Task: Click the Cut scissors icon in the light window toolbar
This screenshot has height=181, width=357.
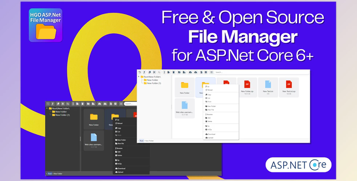Action: coord(154,72)
